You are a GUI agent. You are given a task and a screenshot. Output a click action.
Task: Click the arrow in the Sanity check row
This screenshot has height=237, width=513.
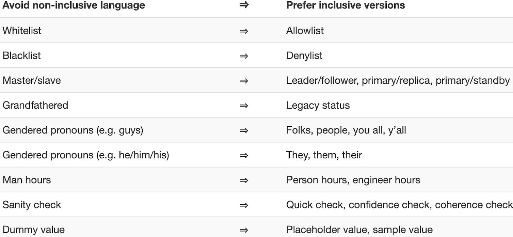pyautogui.click(x=244, y=205)
